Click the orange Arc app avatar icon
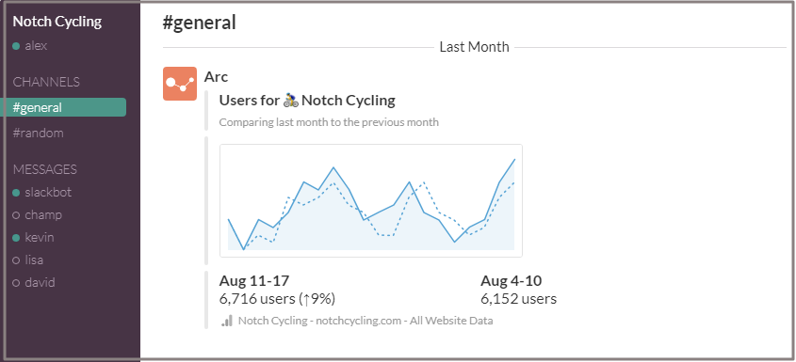This screenshot has height=362, width=796. pos(180,84)
